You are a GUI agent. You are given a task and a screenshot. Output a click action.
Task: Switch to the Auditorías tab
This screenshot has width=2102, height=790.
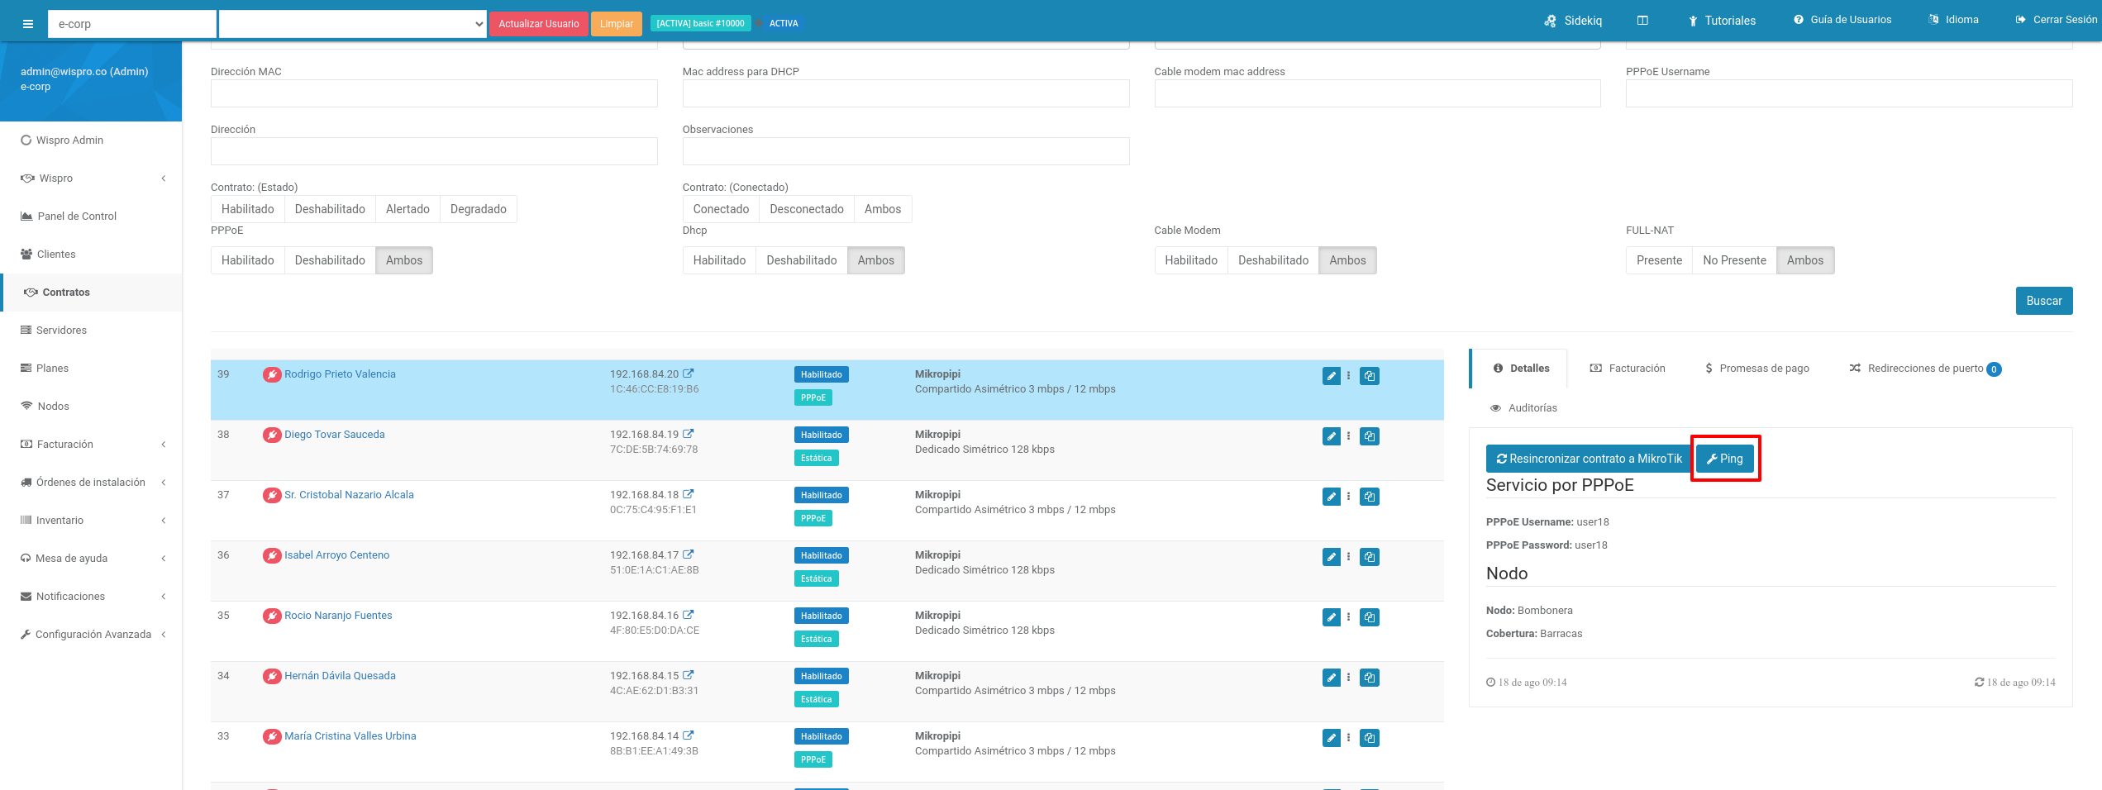pyautogui.click(x=1523, y=408)
